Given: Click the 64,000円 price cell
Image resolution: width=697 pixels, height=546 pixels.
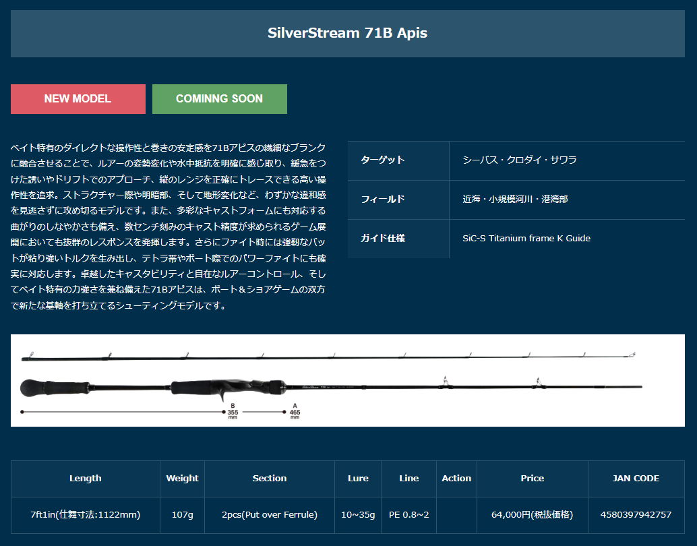Looking at the screenshot, I should coord(532,515).
